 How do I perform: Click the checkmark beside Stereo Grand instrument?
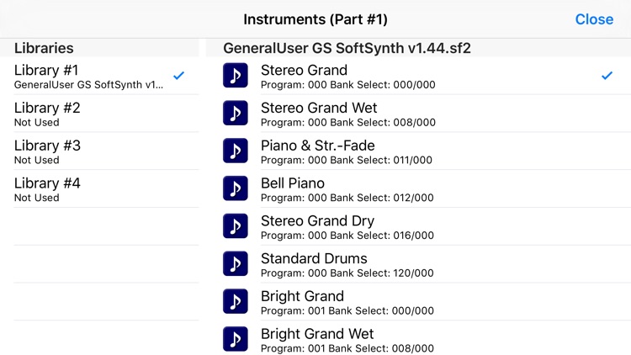(x=607, y=75)
